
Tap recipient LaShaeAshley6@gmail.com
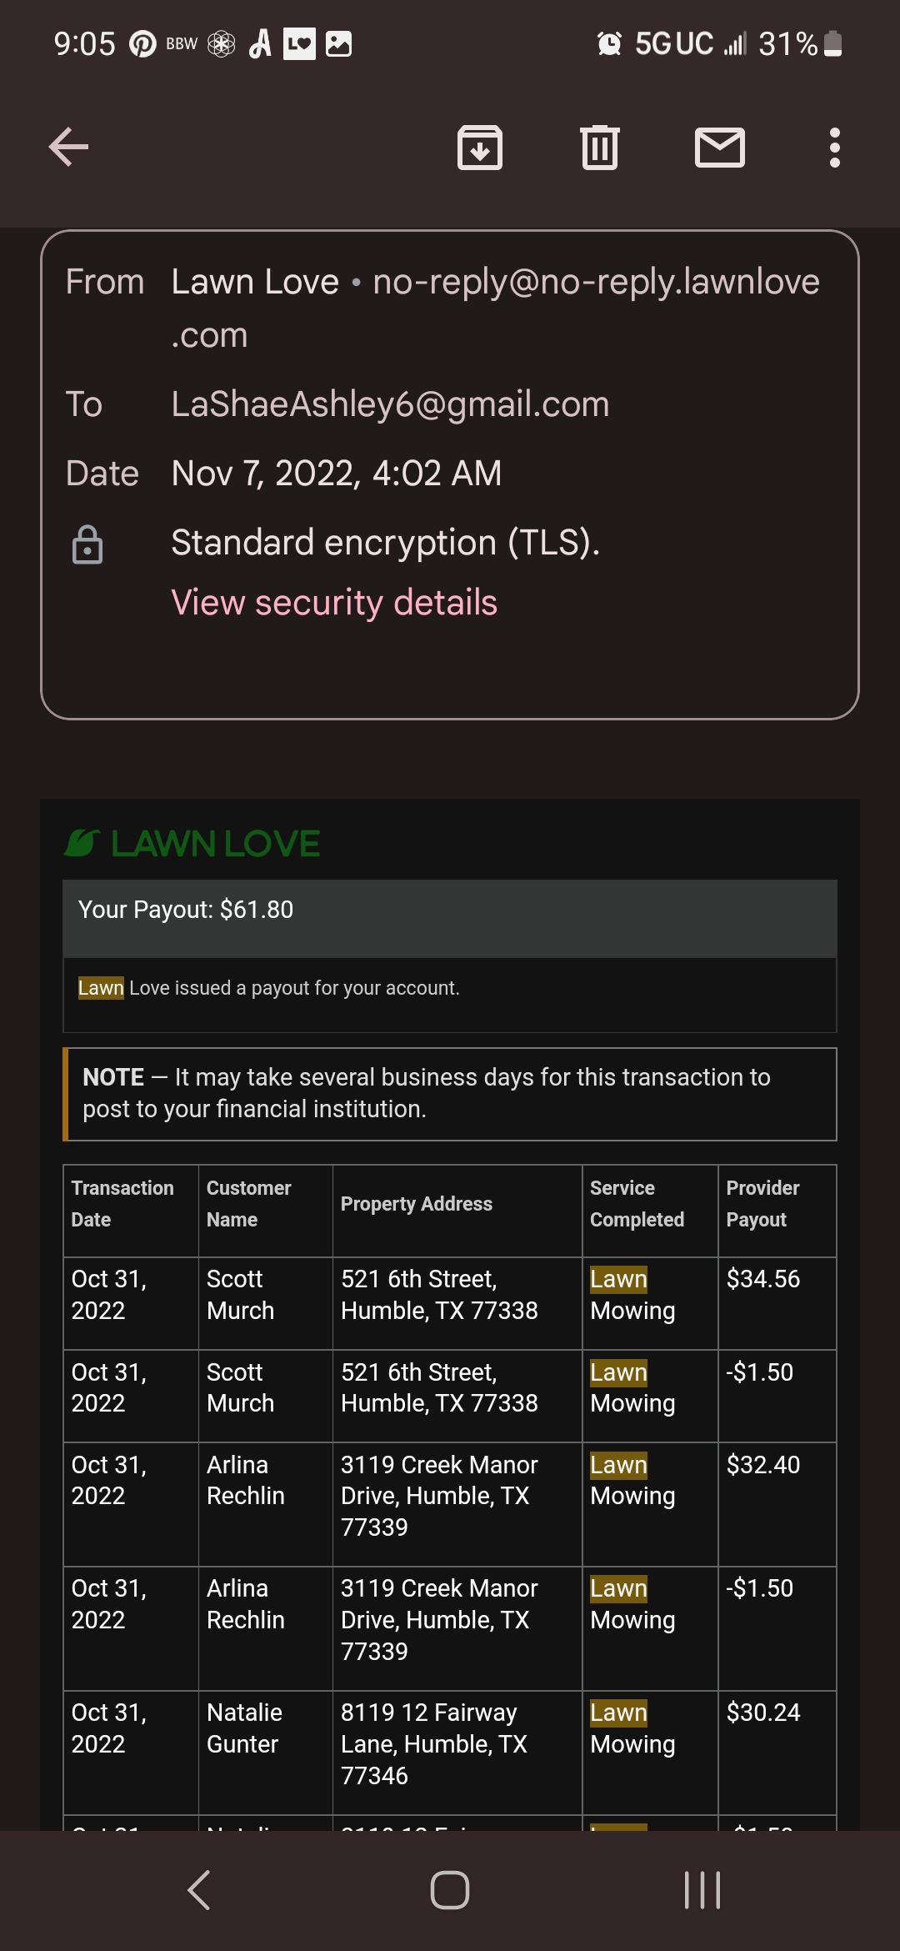(x=390, y=404)
